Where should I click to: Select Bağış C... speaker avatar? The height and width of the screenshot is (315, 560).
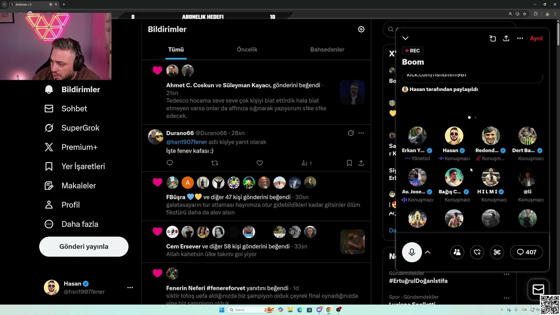(454, 177)
